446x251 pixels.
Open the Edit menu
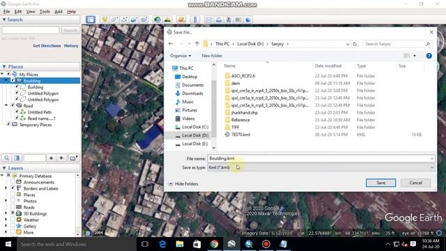click(18, 12)
